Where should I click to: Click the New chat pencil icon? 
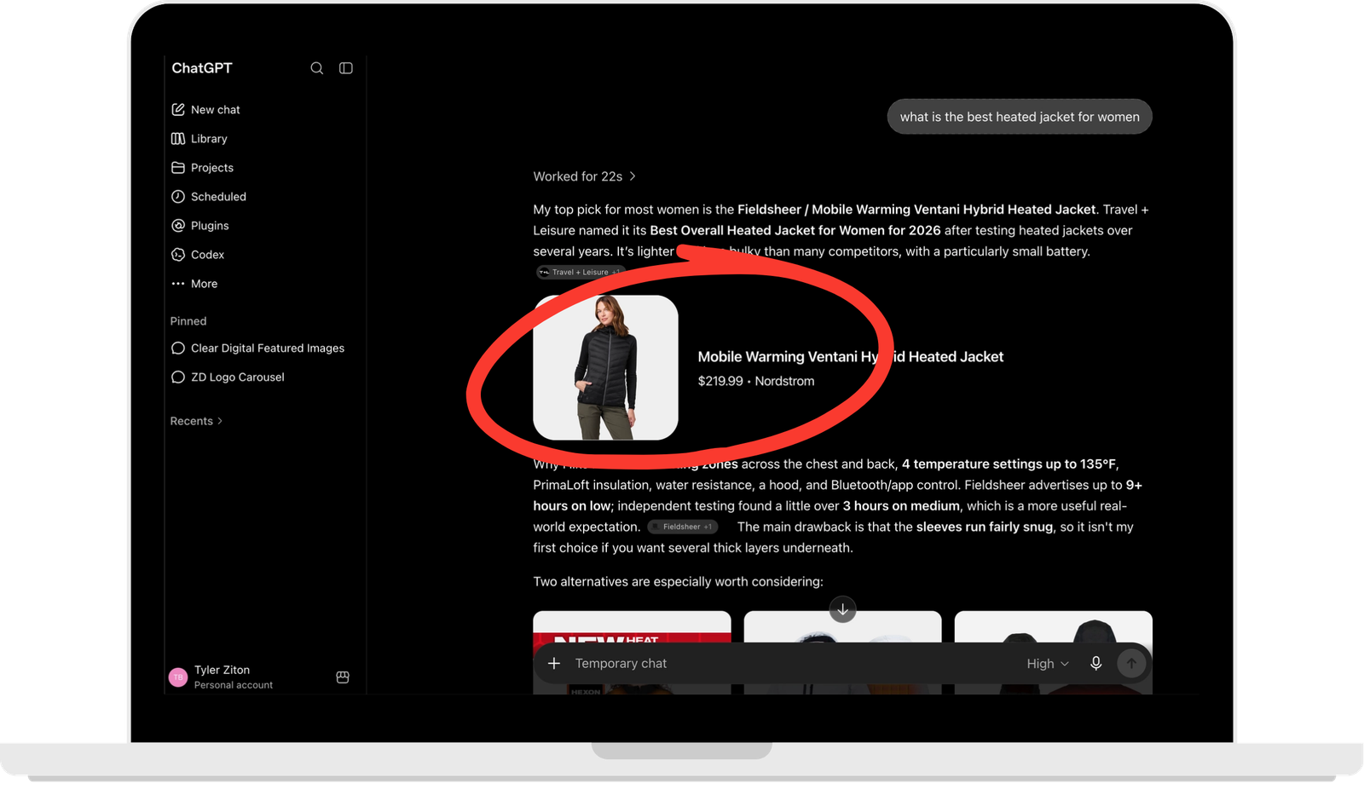click(x=178, y=110)
